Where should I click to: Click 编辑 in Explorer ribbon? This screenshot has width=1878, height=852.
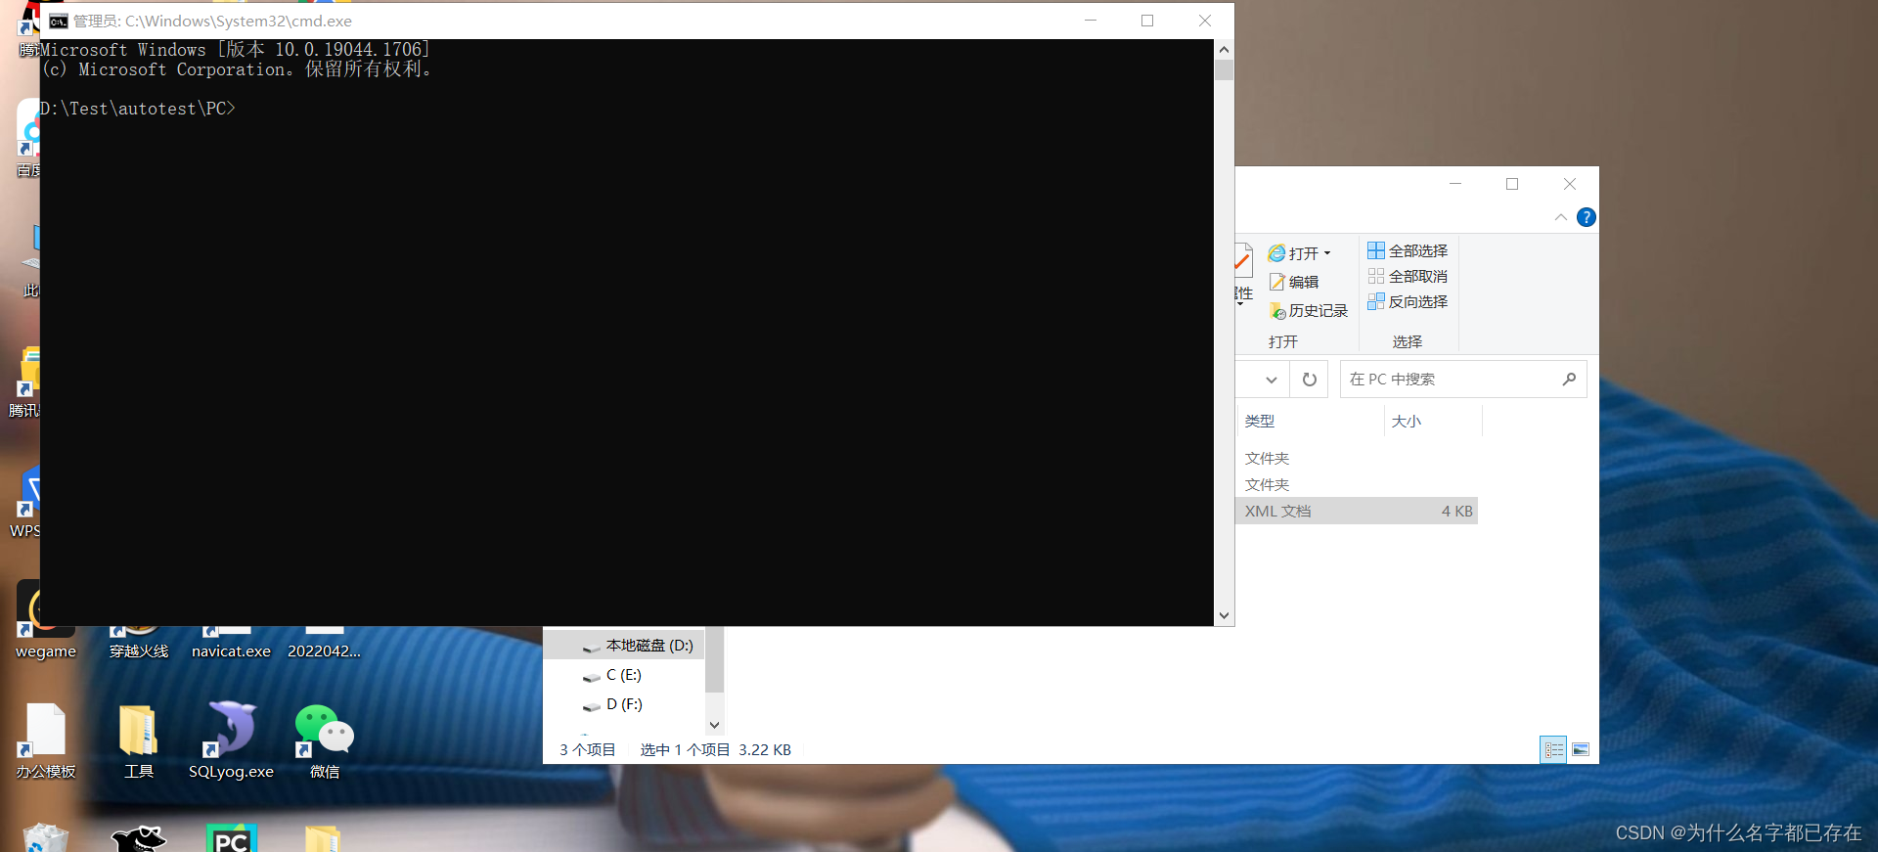(1294, 282)
